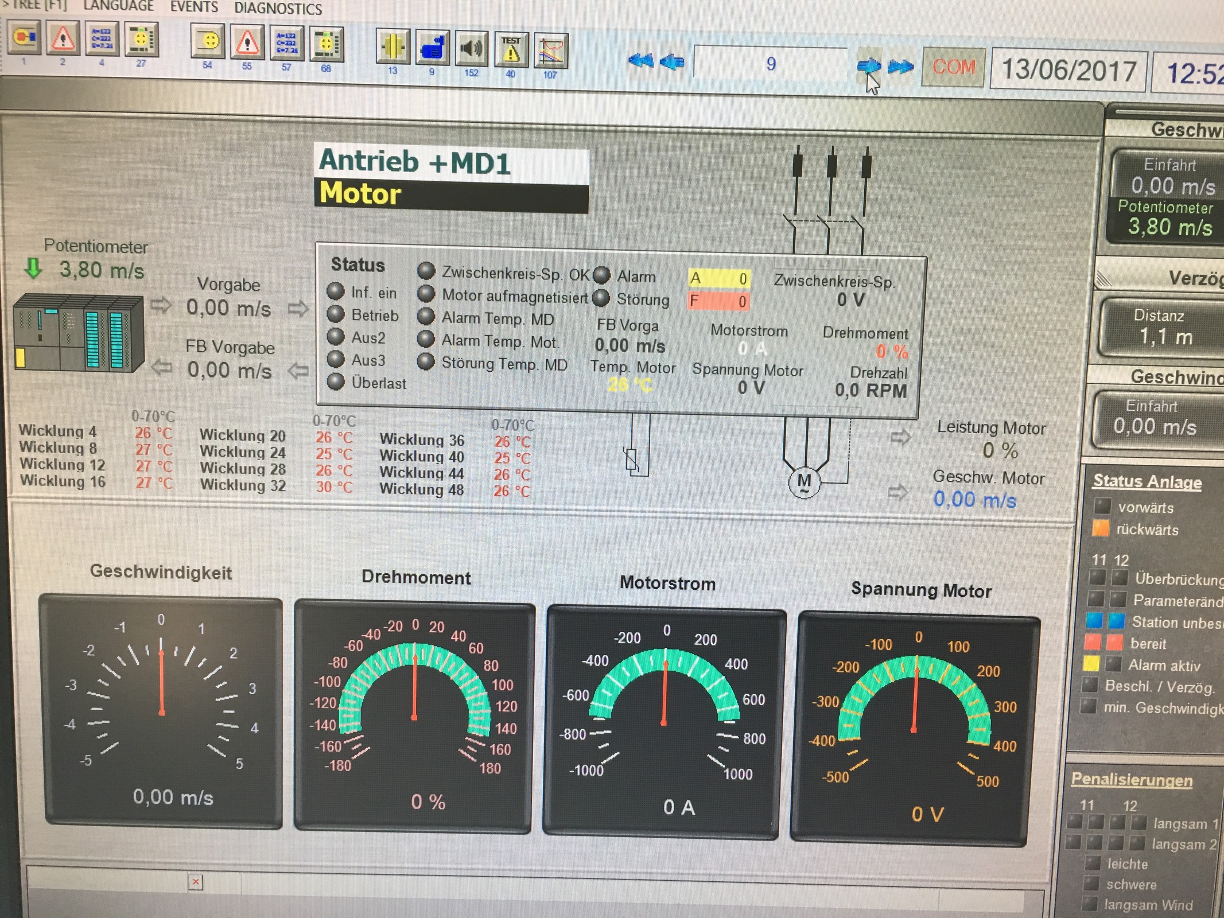Click the single blue right arrow
This screenshot has width=1224, height=918.
point(868,65)
